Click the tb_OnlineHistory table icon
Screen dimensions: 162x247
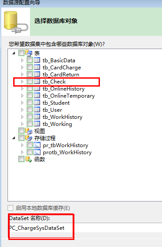pos(37,88)
